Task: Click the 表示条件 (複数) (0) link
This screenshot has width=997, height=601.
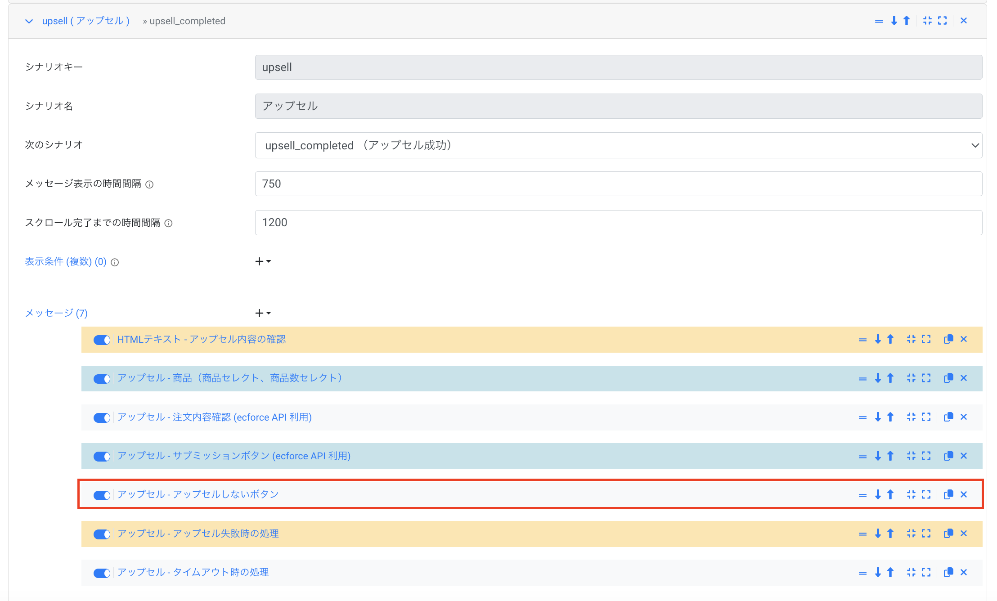Action: pos(66,262)
